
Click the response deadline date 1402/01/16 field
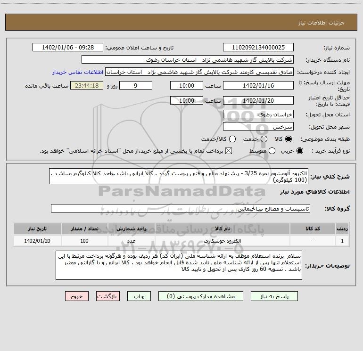[x=258, y=86]
